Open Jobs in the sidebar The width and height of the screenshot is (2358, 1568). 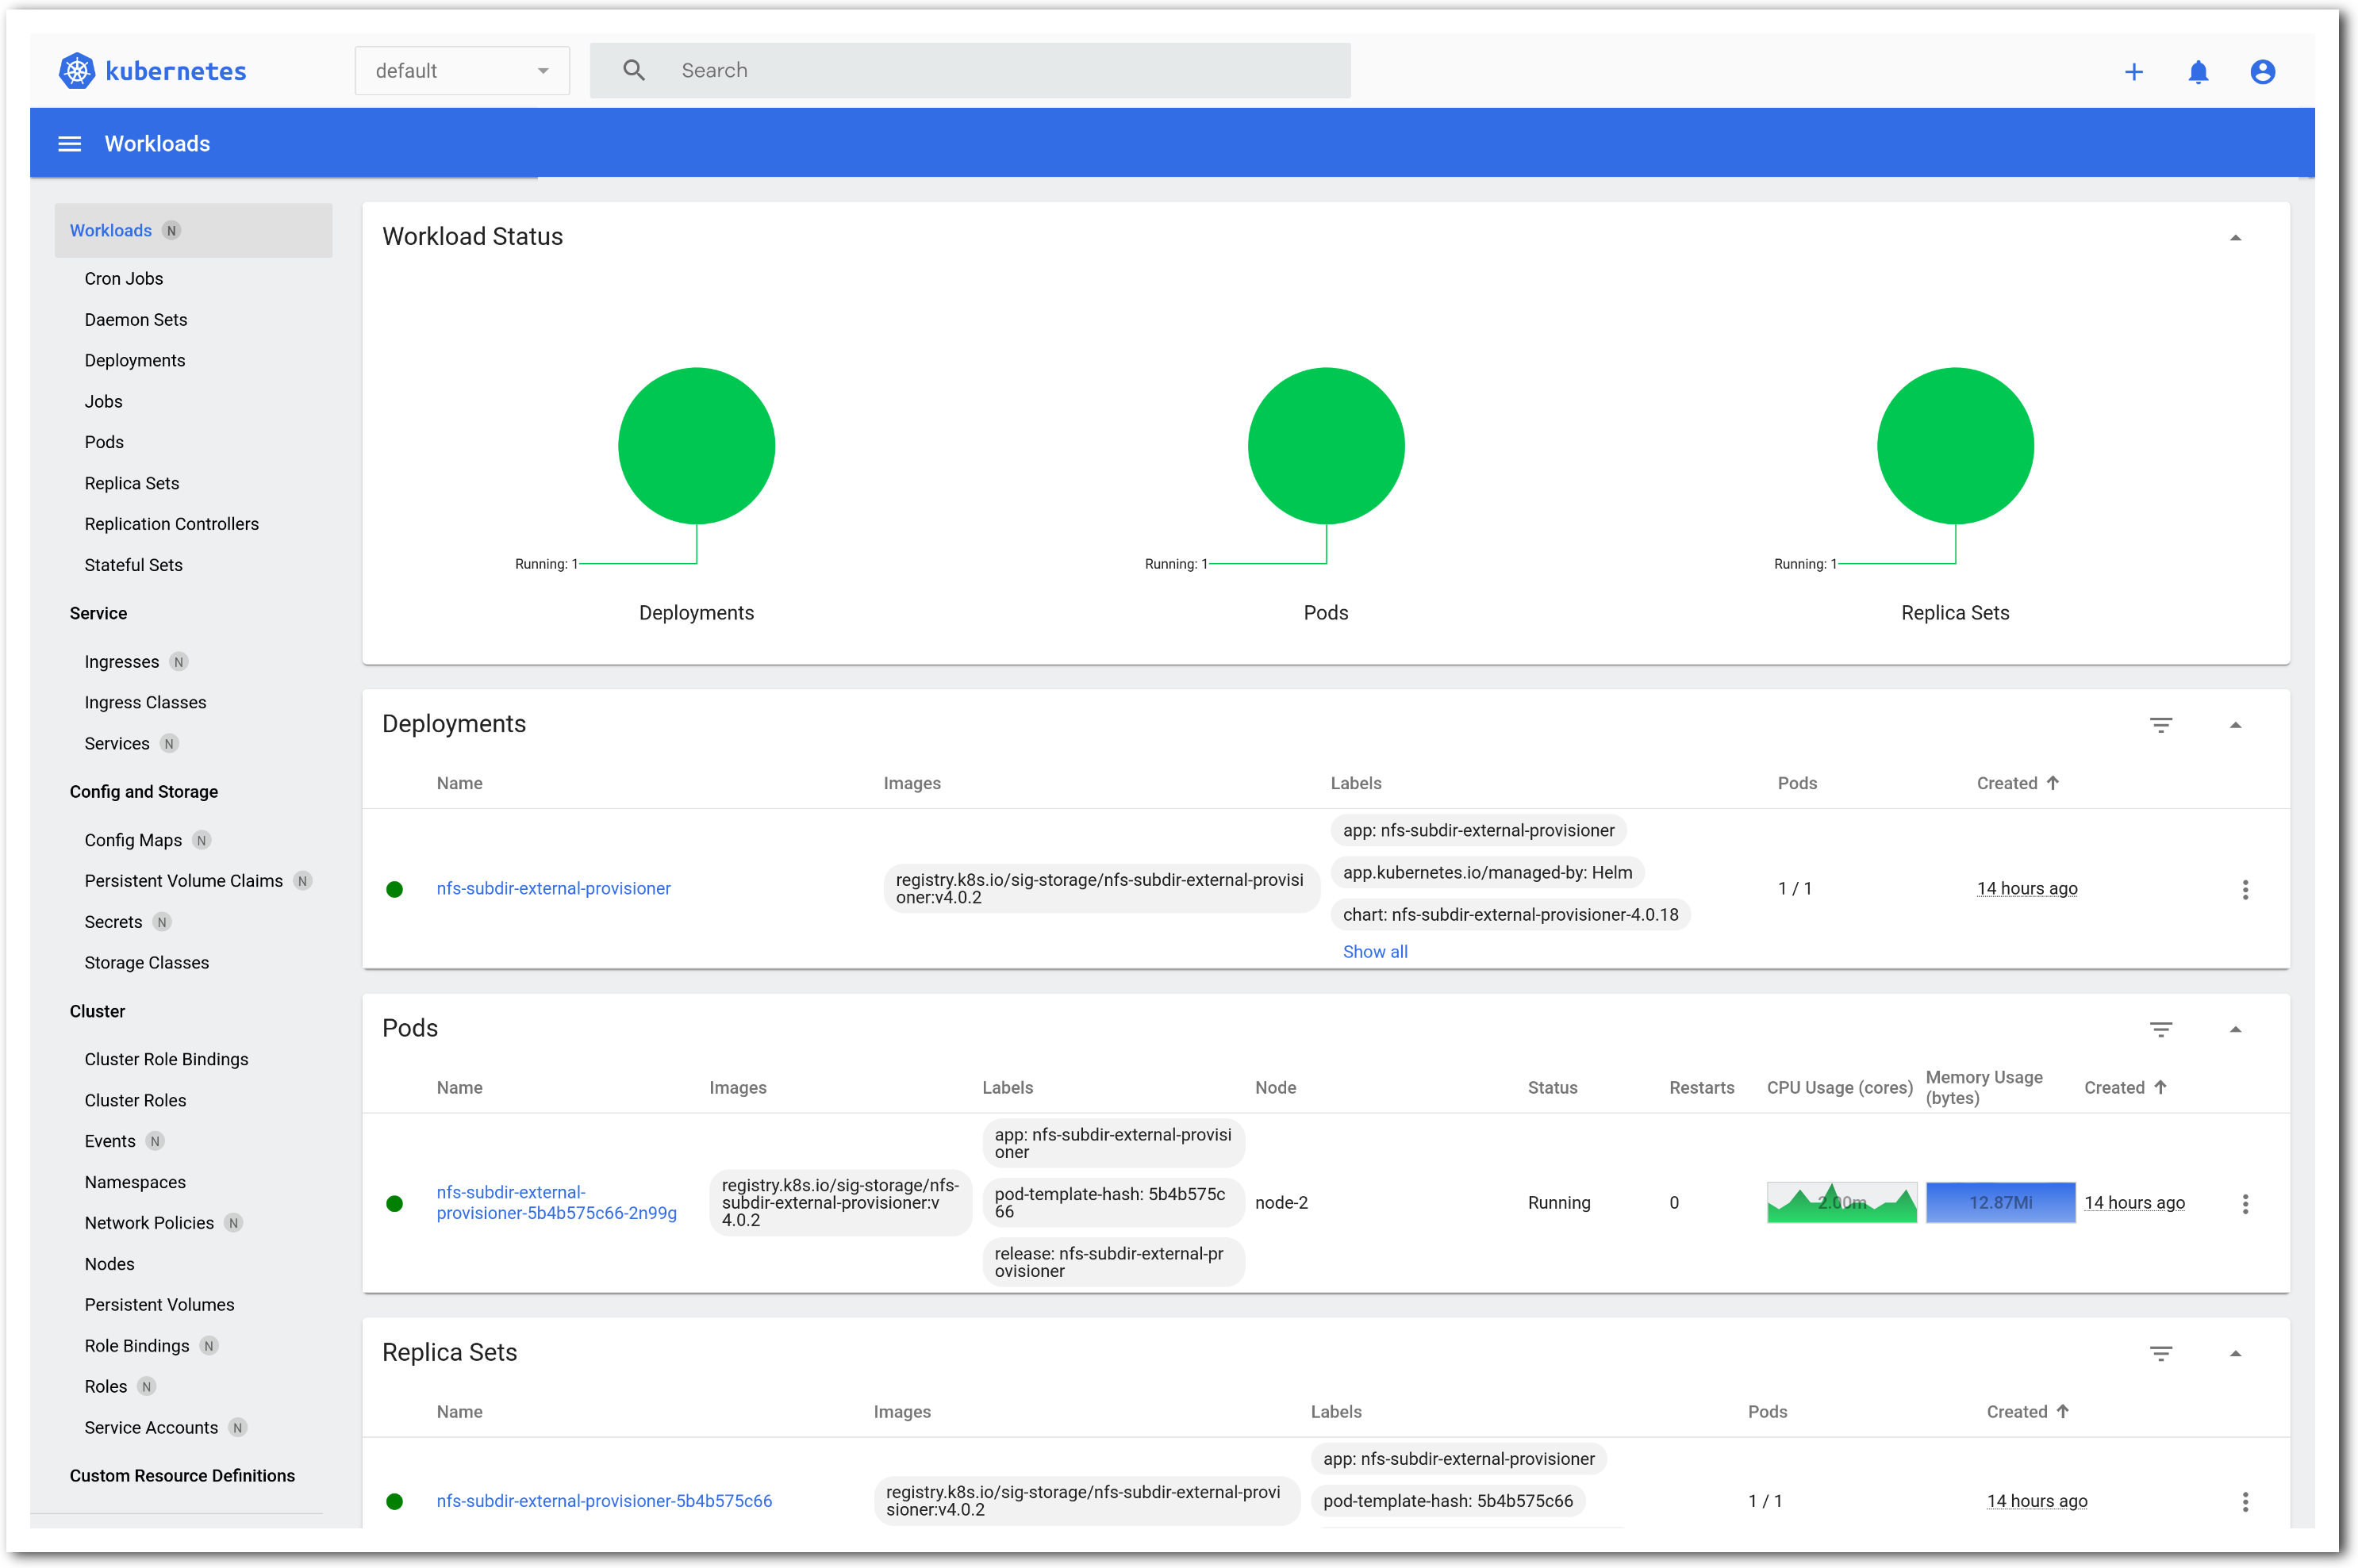click(x=103, y=401)
